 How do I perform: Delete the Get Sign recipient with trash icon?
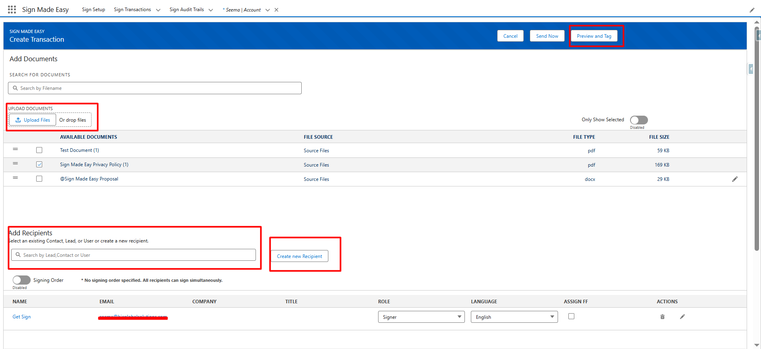tap(662, 317)
